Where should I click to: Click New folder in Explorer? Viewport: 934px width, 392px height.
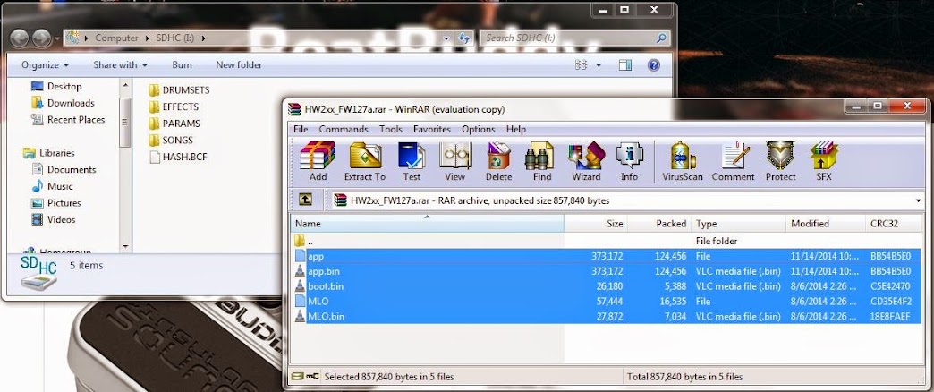[x=239, y=65]
